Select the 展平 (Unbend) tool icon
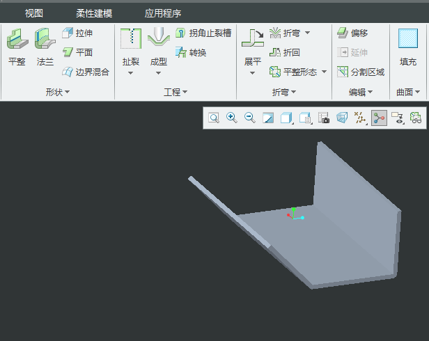 (253, 38)
